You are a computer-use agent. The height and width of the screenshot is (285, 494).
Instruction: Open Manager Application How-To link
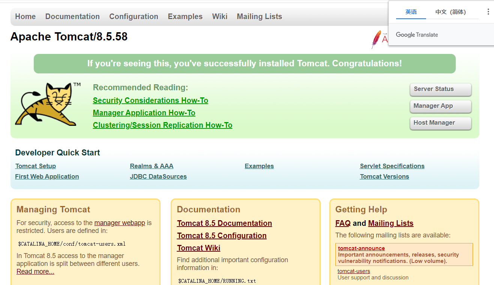(x=144, y=113)
